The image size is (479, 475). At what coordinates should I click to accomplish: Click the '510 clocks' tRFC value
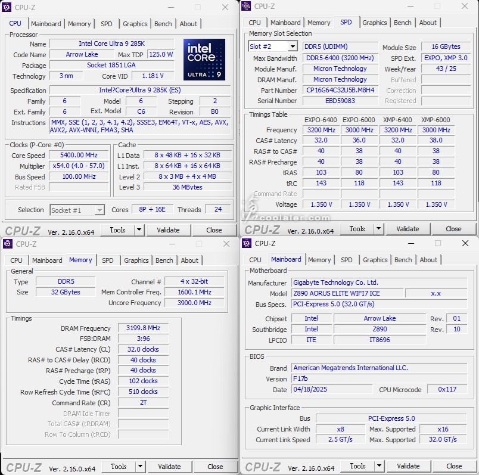143,392
